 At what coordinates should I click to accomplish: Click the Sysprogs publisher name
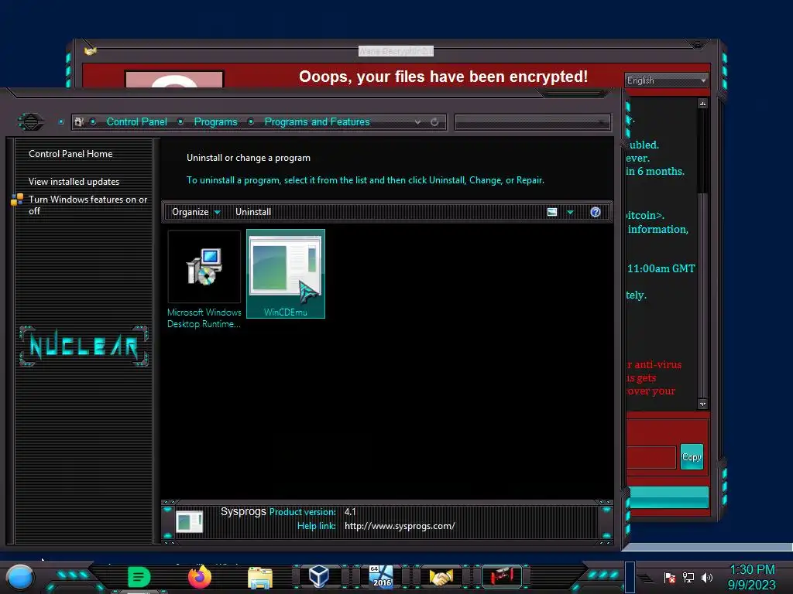243,511
